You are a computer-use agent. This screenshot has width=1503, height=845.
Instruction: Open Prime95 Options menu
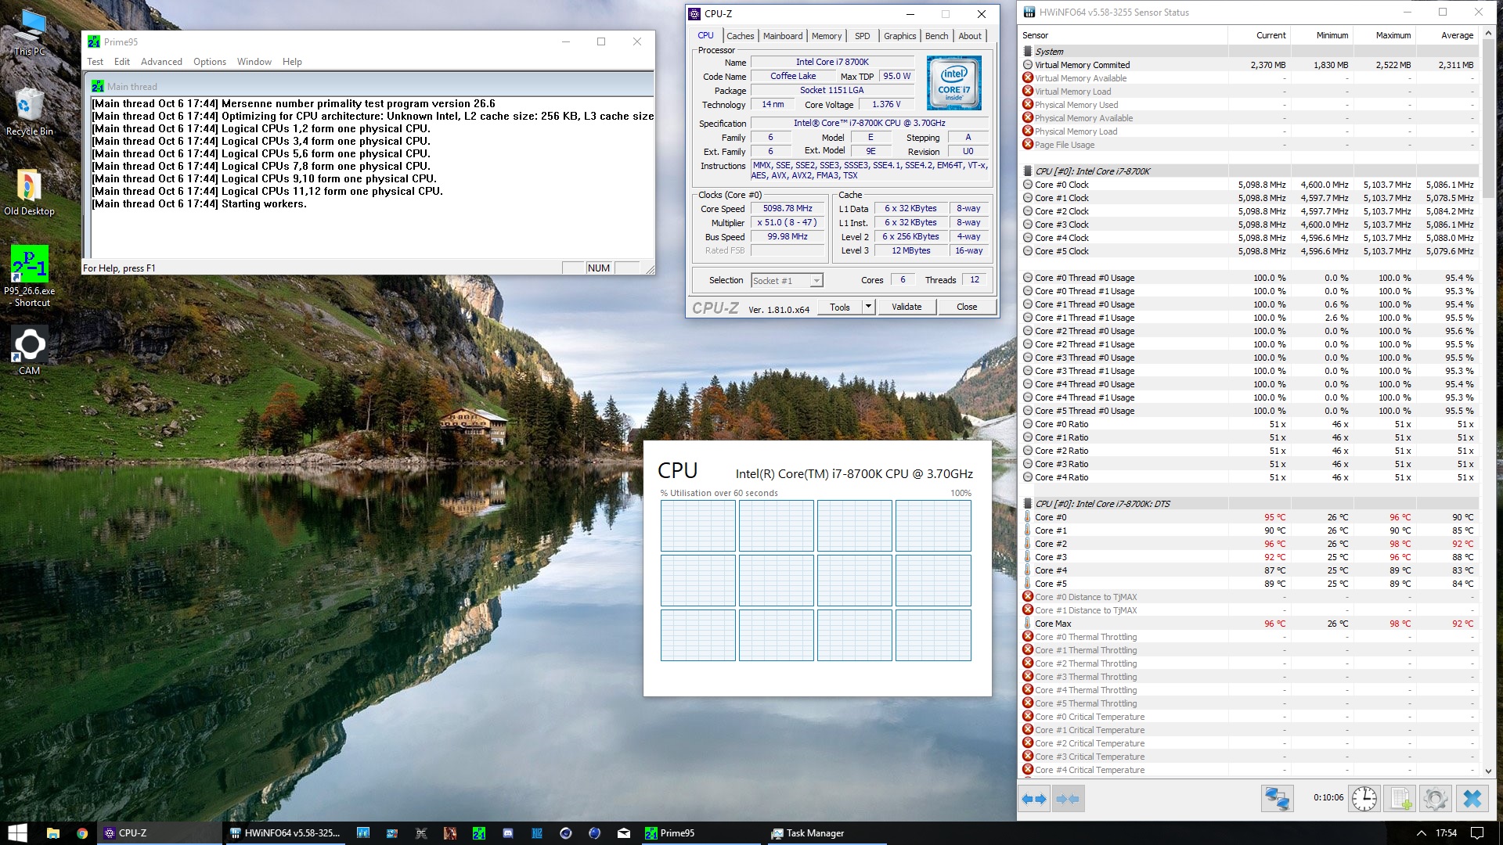coord(210,62)
